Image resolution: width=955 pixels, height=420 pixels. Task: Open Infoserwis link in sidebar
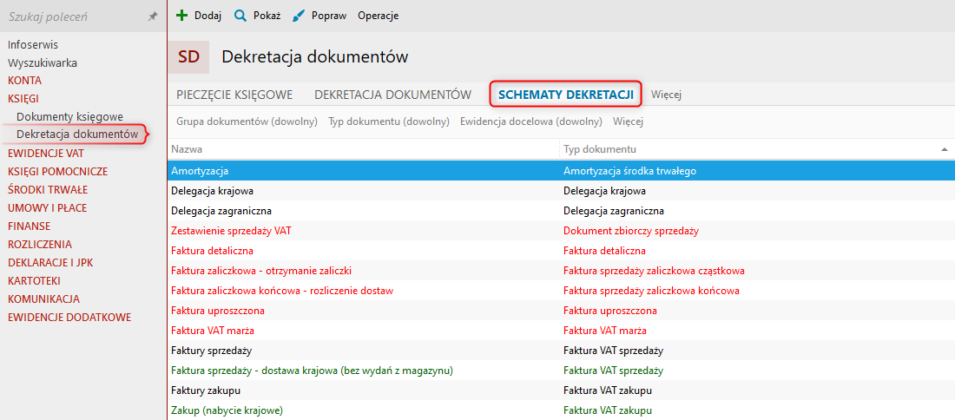(x=33, y=44)
